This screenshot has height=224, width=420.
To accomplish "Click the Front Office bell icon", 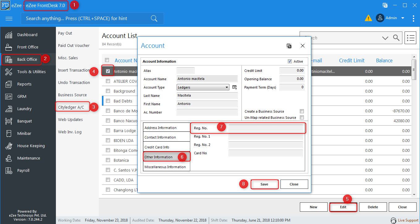I will pos(9,47).
